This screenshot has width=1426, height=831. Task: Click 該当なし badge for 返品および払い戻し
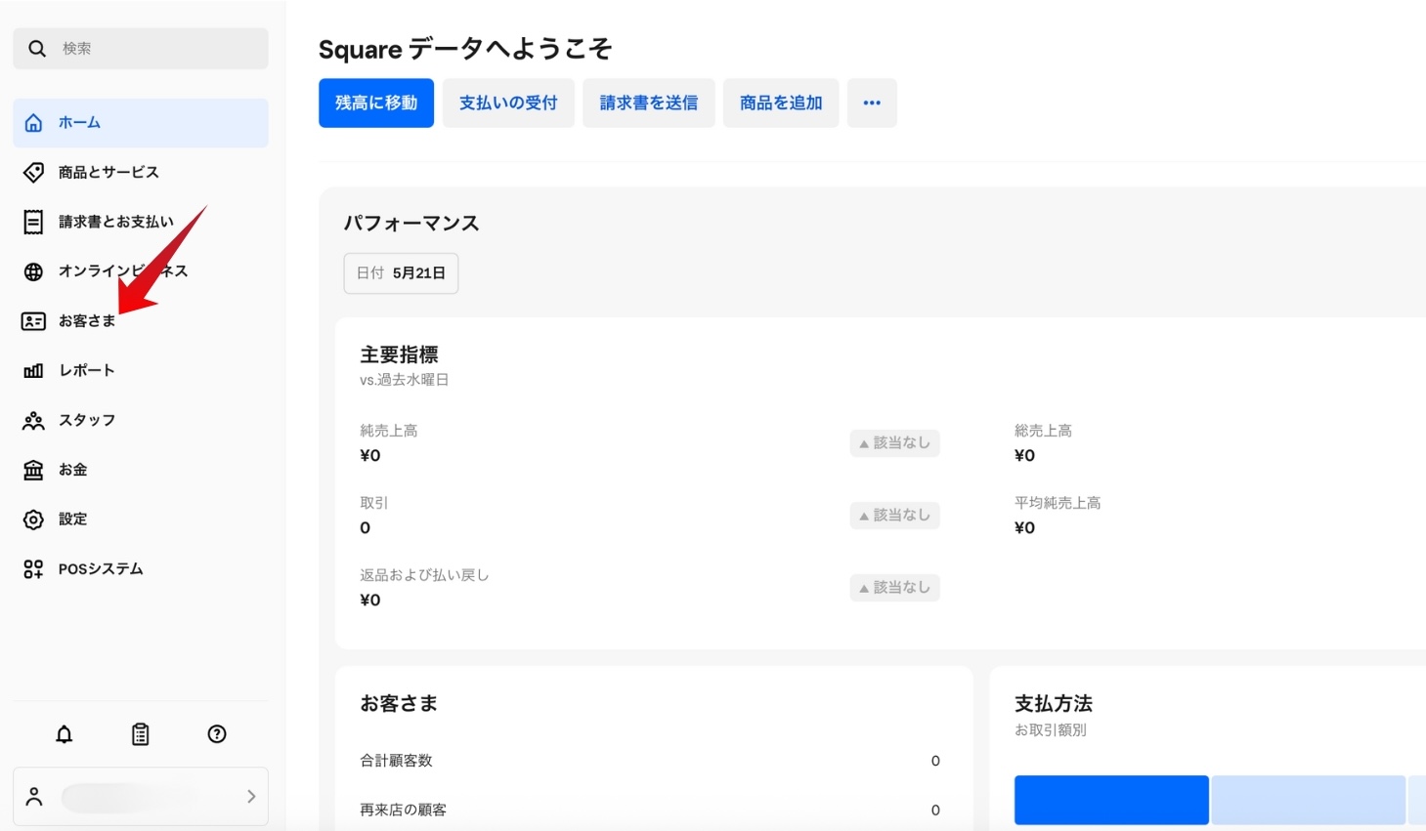point(895,588)
